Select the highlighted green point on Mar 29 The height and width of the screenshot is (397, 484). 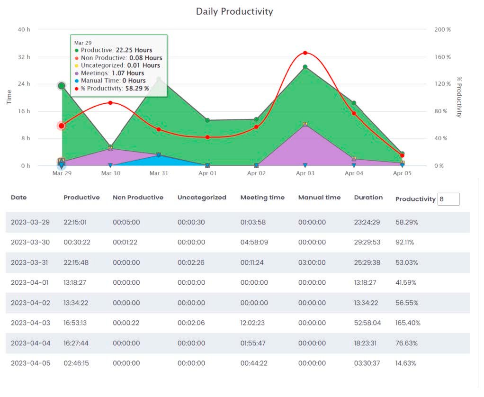(62, 86)
